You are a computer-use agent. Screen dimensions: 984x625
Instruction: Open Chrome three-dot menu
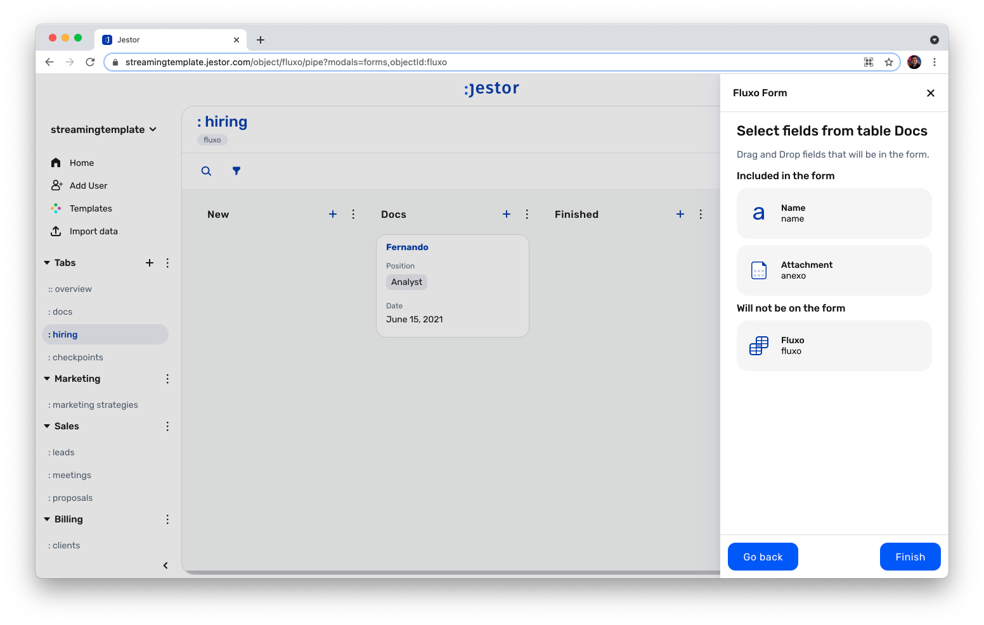[x=935, y=62]
